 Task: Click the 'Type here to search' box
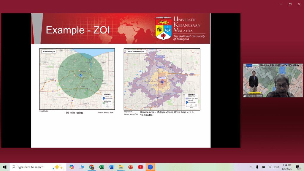point(36,167)
